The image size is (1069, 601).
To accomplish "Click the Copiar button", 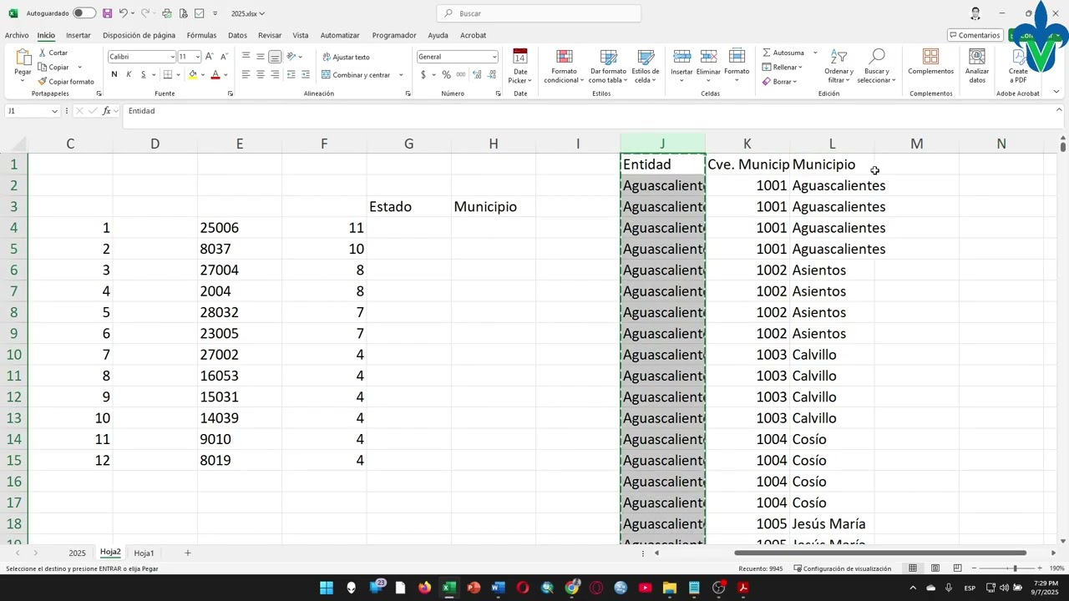I will (53, 68).
